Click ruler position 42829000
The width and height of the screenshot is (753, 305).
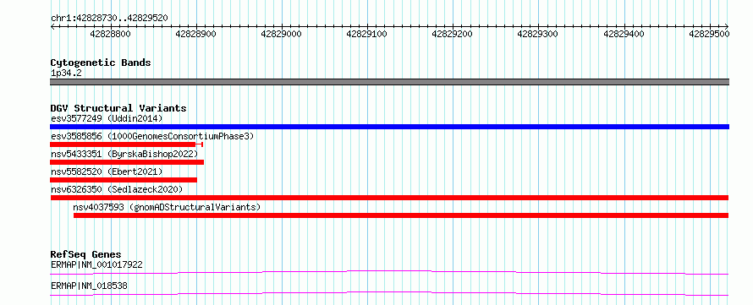[x=282, y=34]
